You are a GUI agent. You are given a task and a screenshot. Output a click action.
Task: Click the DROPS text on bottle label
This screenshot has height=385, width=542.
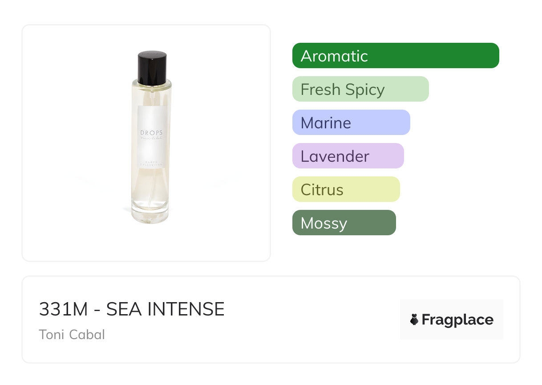tap(151, 133)
